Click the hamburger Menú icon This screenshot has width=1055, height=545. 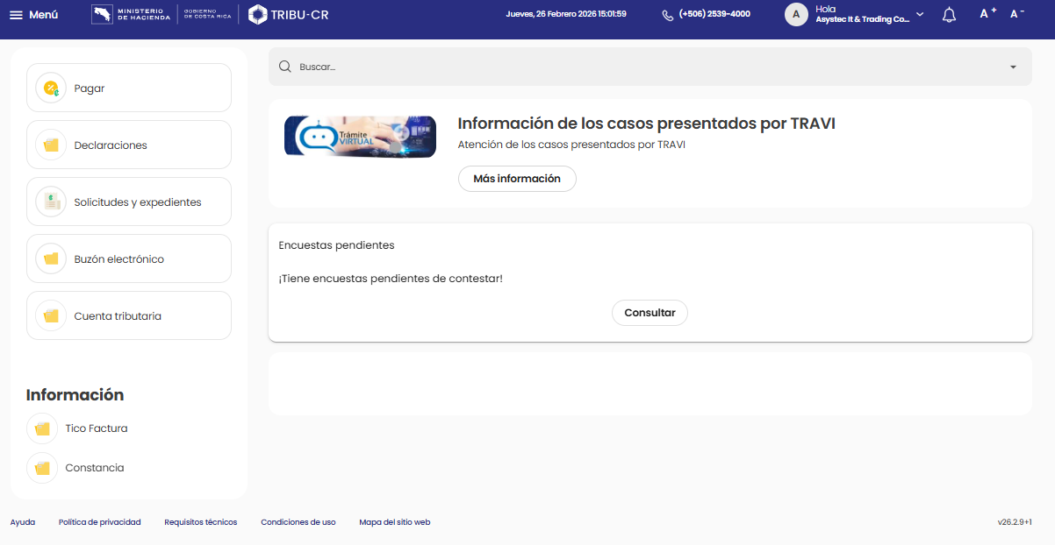click(16, 15)
